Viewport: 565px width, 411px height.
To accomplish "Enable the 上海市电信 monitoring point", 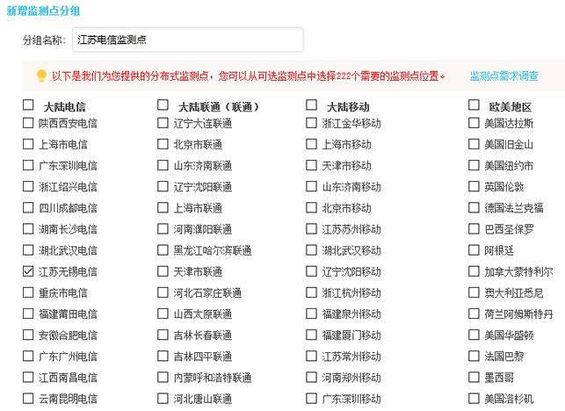I will click(29, 144).
